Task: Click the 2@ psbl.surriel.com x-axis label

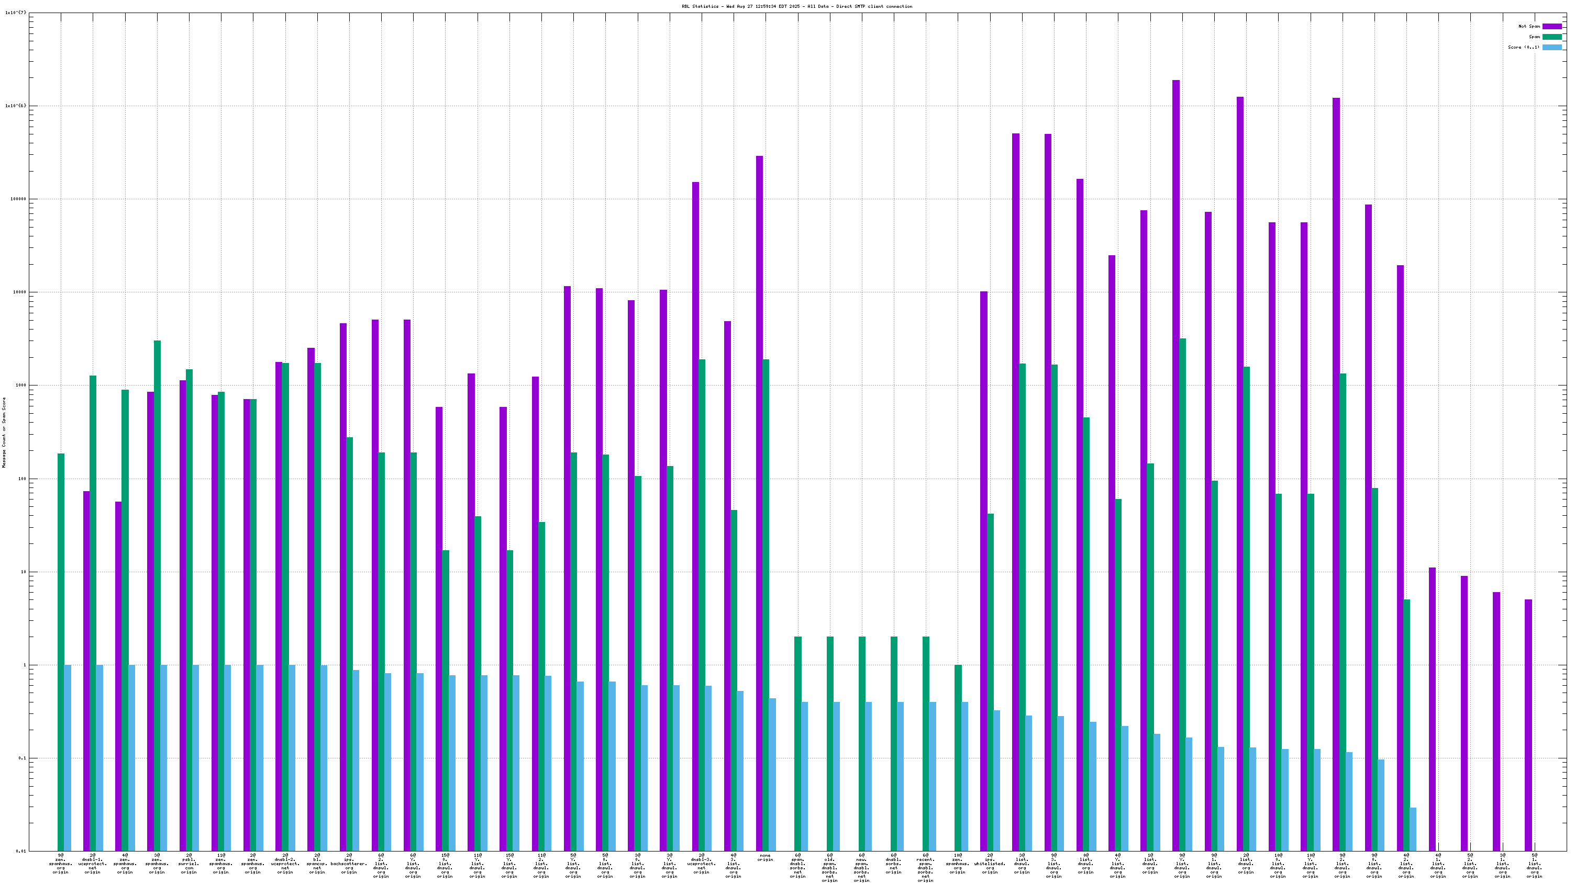Action: 189,863
